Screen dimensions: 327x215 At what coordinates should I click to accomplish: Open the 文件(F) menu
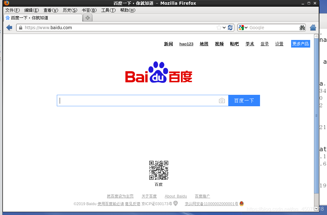(x=12, y=10)
